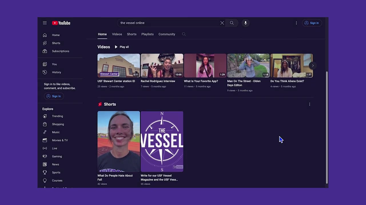Click the top-right Sign in button
Viewport: 366px width, 205px height.
312,23
